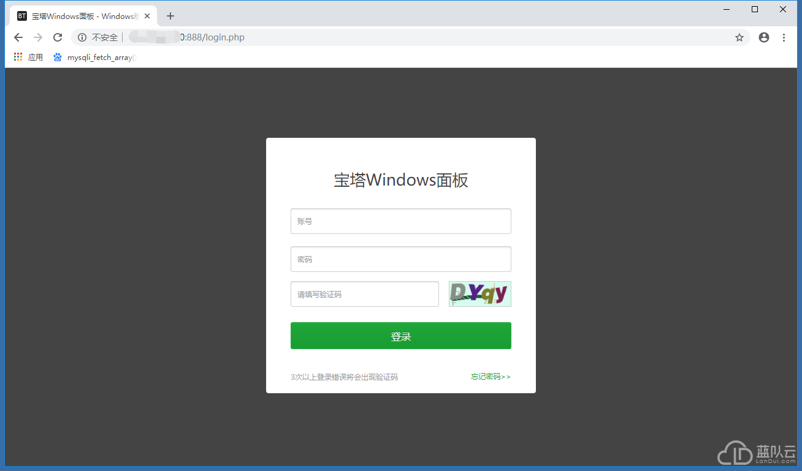
Task: Click the browser forward arrow
Action: [x=38, y=37]
